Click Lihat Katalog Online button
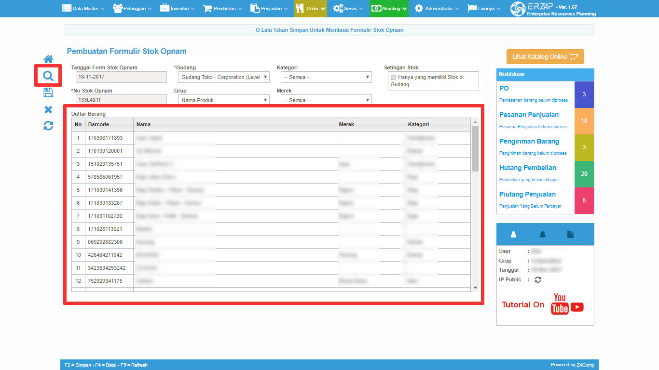 point(545,57)
